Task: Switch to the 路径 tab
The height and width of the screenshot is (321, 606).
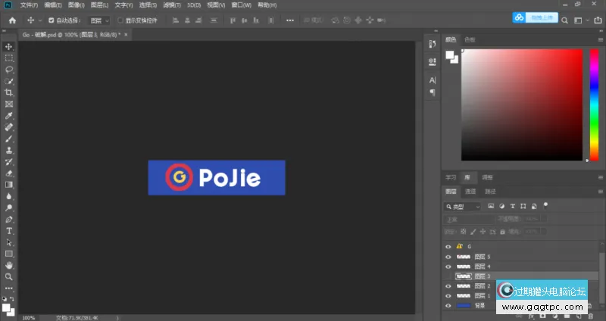Action: pyautogui.click(x=490, y=192)
